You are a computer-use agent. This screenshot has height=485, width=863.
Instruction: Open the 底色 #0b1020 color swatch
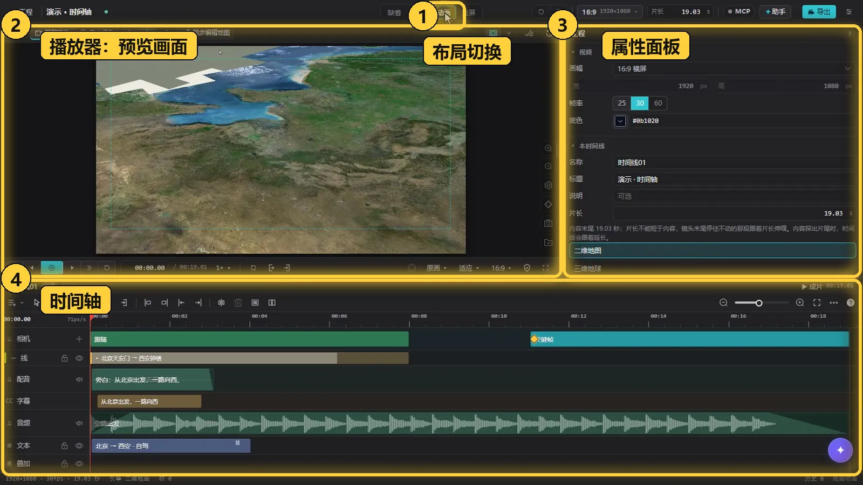point(620,121)
